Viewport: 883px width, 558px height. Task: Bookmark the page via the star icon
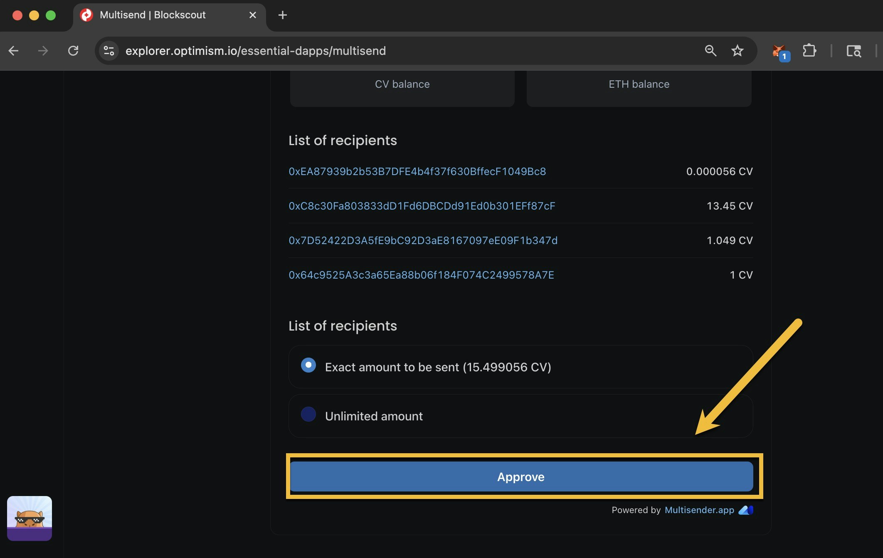pos(737,51)
